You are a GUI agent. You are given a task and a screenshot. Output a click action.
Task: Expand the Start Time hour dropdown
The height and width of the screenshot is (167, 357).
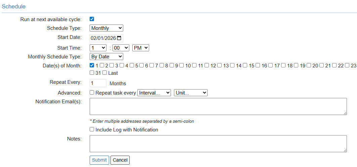98,48
